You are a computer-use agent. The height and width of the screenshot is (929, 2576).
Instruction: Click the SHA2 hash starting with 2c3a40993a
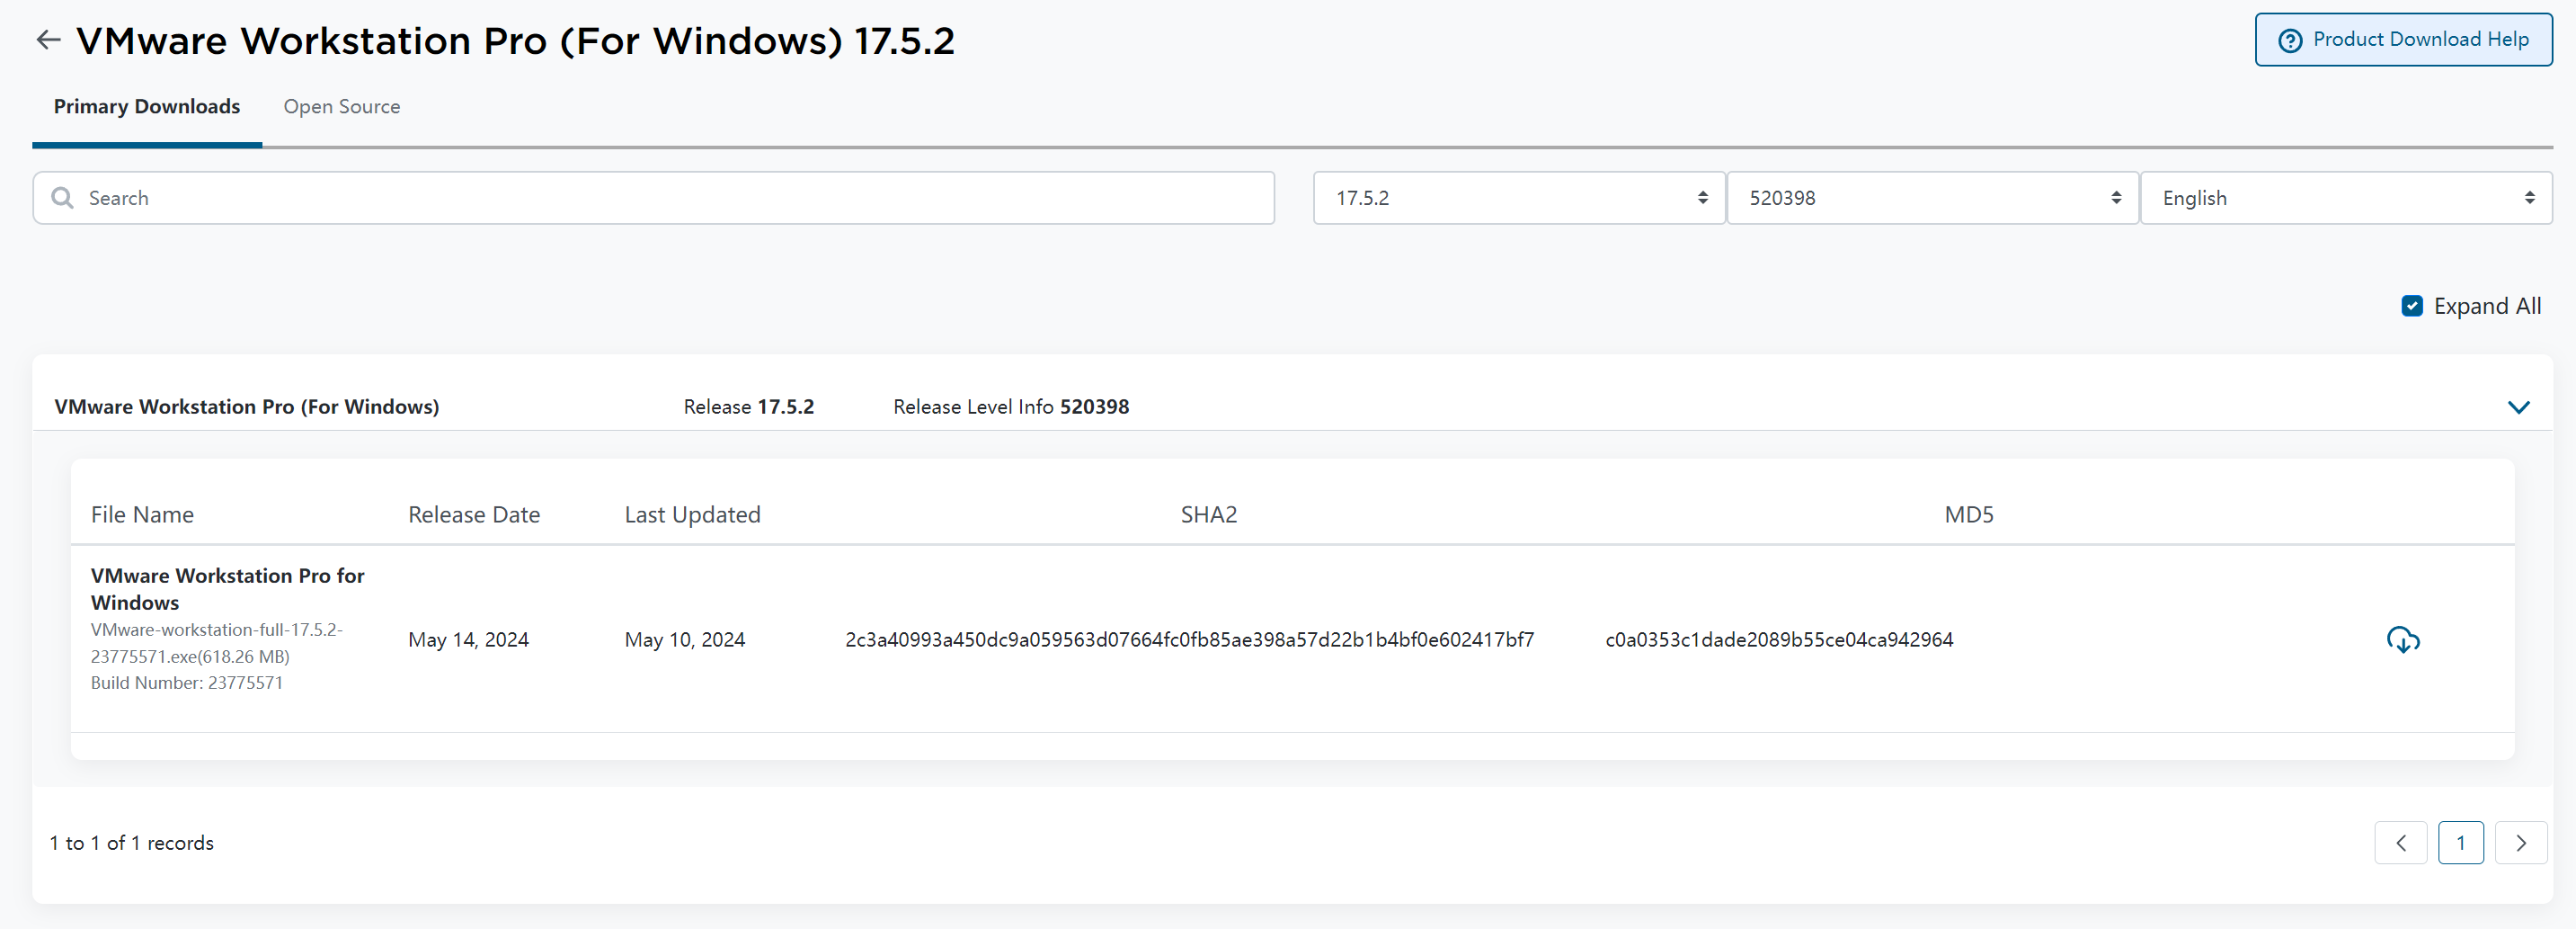click(1189, 639)
